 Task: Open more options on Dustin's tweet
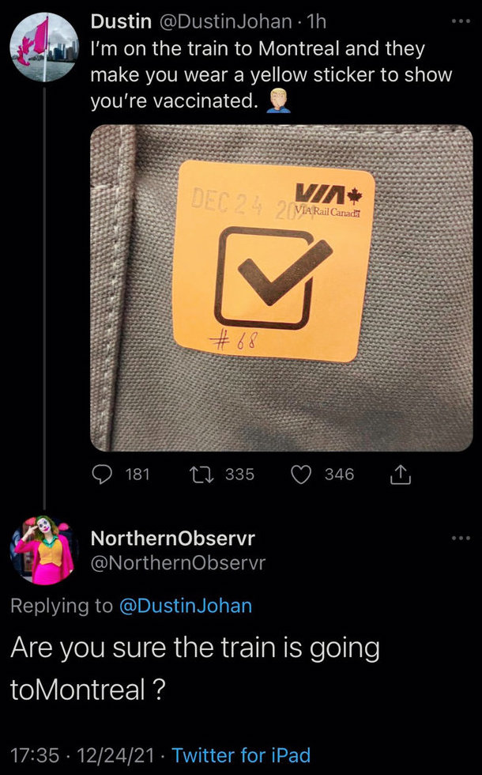click(461, 22)
